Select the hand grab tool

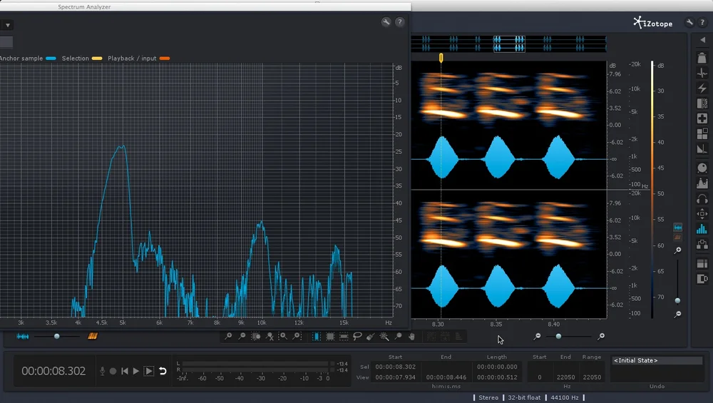tap(411, 336)
